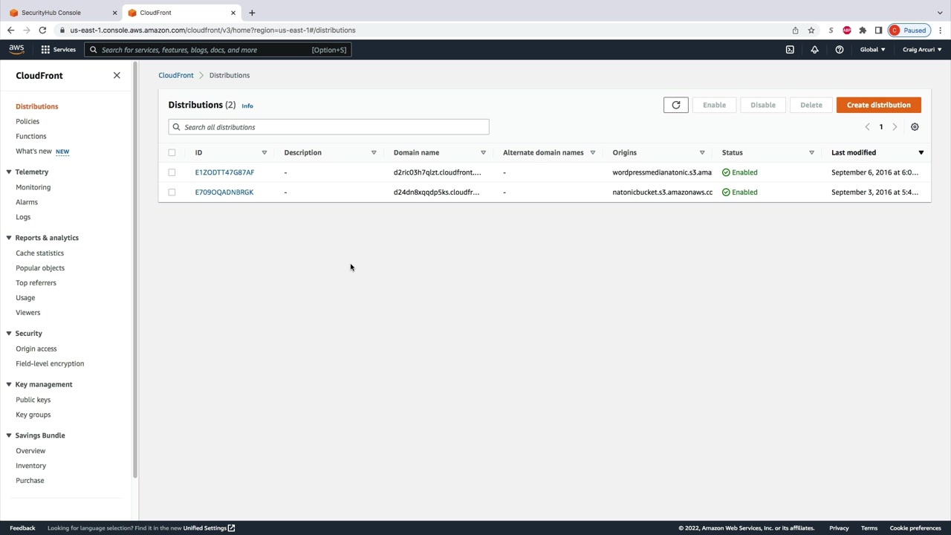Open Cookie preferences in footer
The image size is (951, 535).
coord(915,528)
